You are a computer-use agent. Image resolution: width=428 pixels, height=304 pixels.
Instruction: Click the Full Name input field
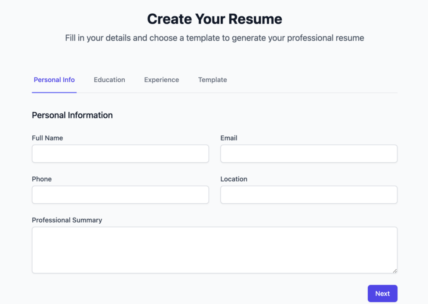pos(120,154)
